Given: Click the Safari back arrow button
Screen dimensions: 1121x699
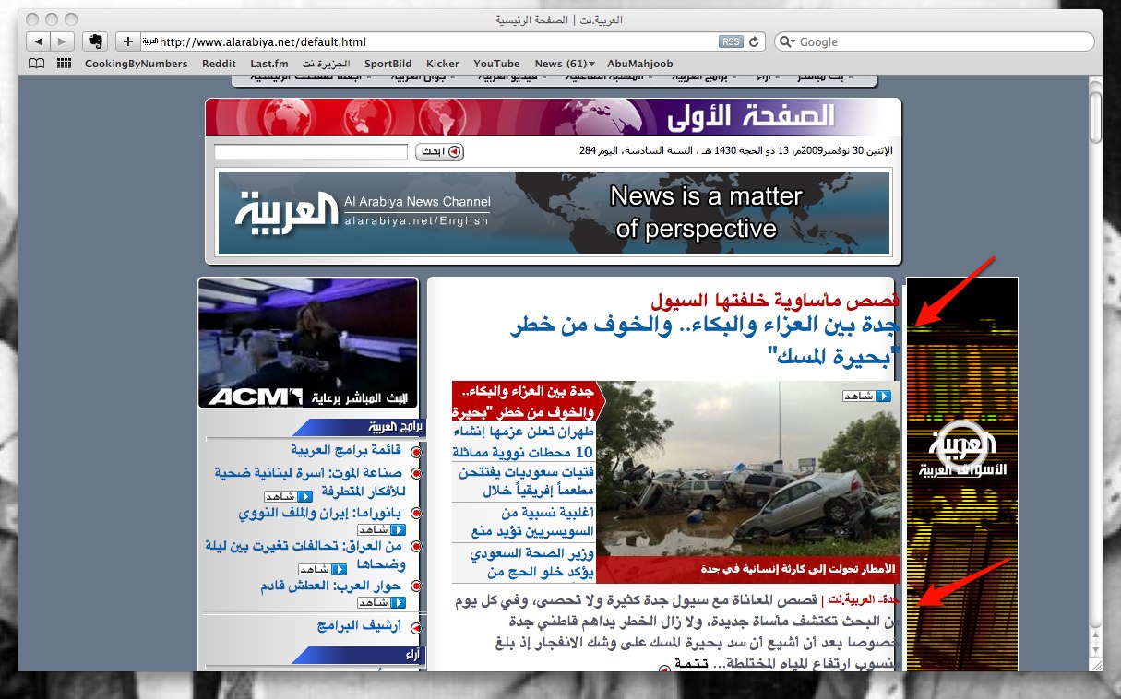Looking at the screenshot, I should [38, 41].
